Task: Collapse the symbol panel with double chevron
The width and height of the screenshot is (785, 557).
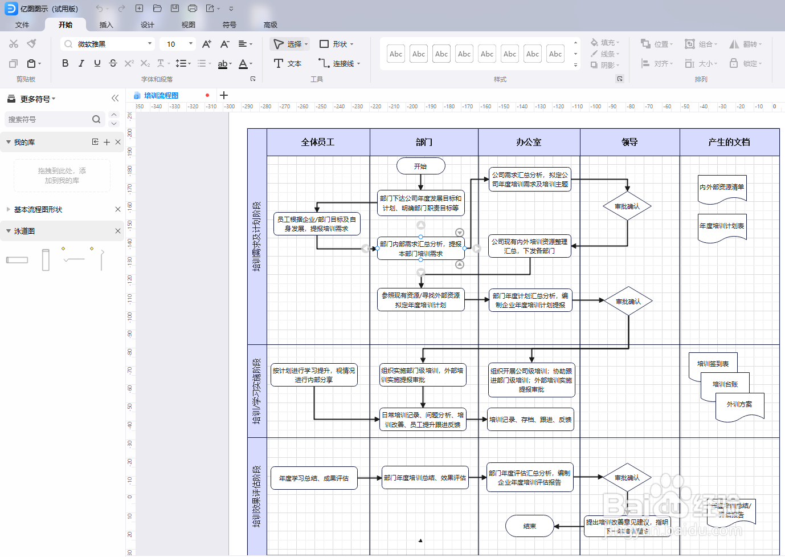Action: pos(115,98)
